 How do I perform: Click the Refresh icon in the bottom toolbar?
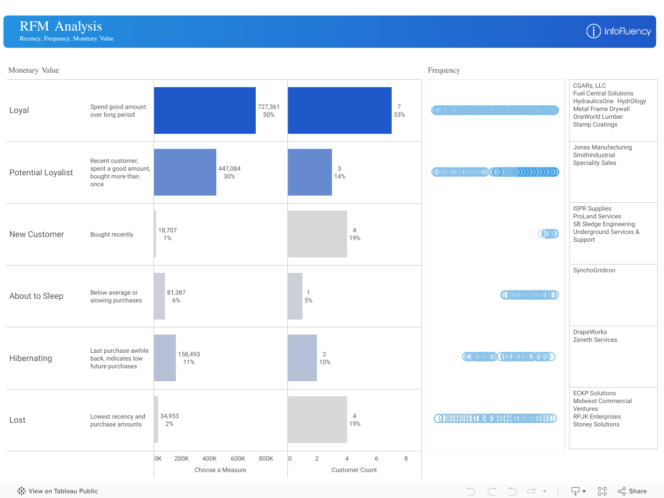[x=531, y=491]
